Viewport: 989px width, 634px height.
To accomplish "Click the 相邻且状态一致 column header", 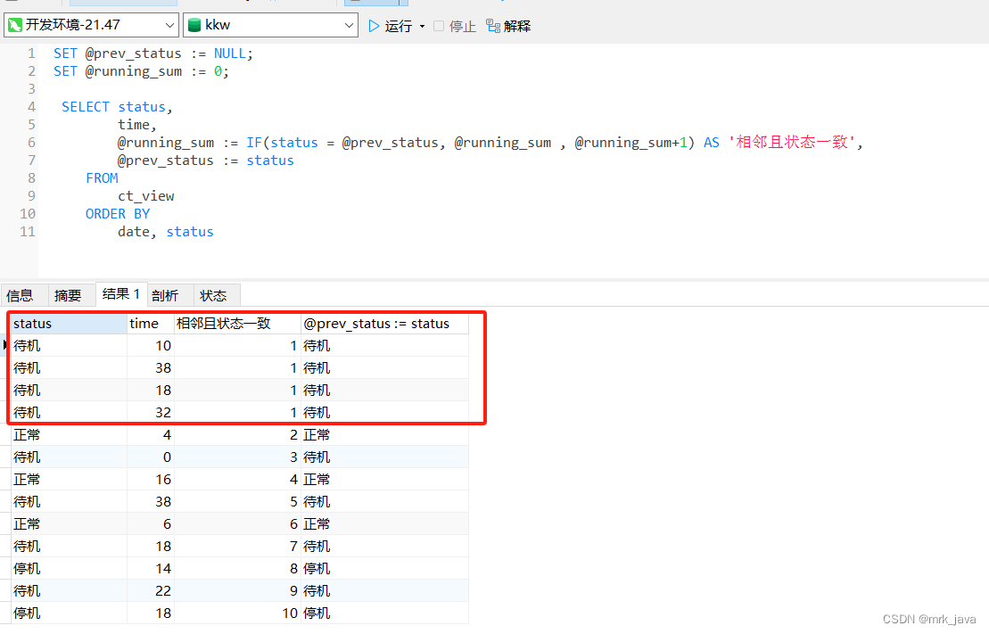I will pyautogui.click(x=236, y=324).
